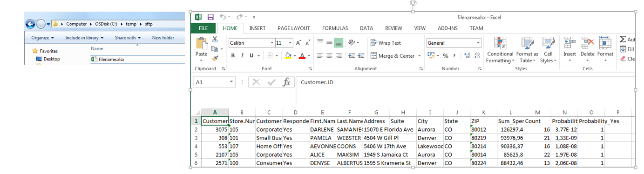644x174 pixels.
Task: Open the General number format dropdown
Action: pyautogui.click(x=478, y=43)
